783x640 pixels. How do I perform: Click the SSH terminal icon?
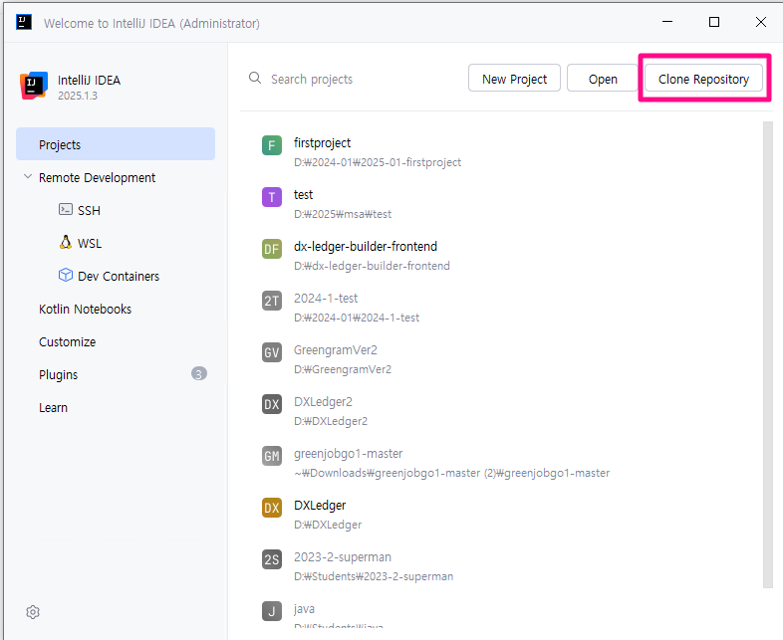tap(66, 209)
